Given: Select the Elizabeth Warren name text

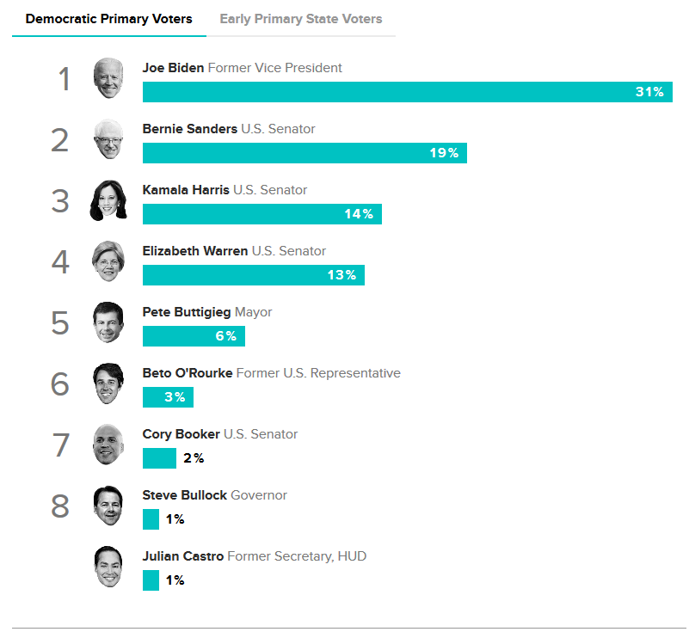Looking at the screenshot, I should 195,251.
